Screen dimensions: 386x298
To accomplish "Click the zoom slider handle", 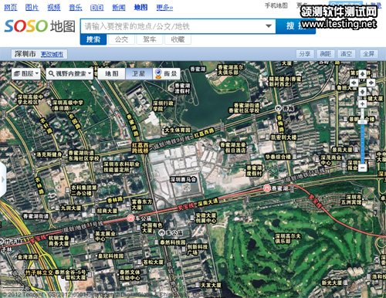I will coord(363,122).
